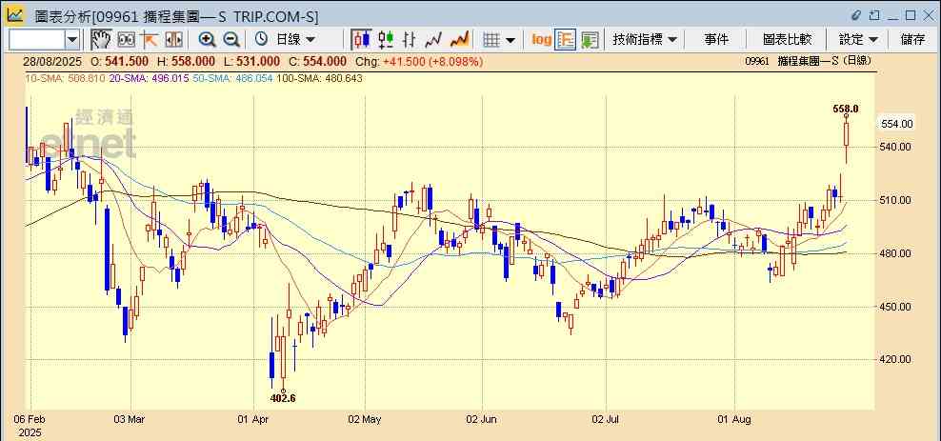941x441 pixels.
Task: Click the 01 Aug date axis label
Action: (735, 418)
